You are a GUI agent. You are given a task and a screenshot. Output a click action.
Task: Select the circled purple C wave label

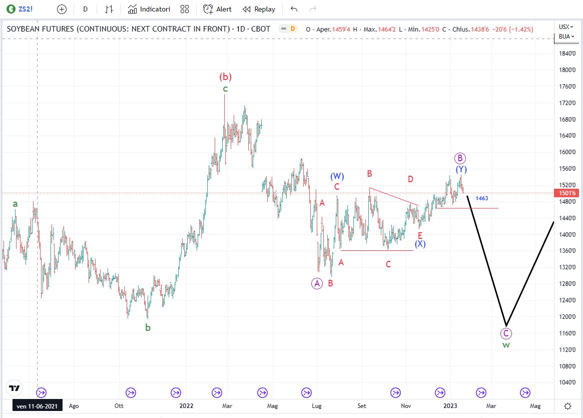[505, 333]
